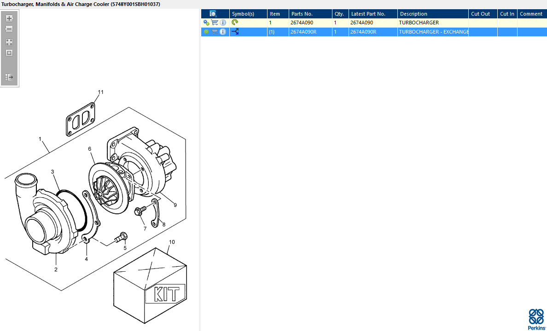Image resolution: width=547 pixels, height=331 pixels.
Task: Click the Cut Out column header
Action: (483, 14)
